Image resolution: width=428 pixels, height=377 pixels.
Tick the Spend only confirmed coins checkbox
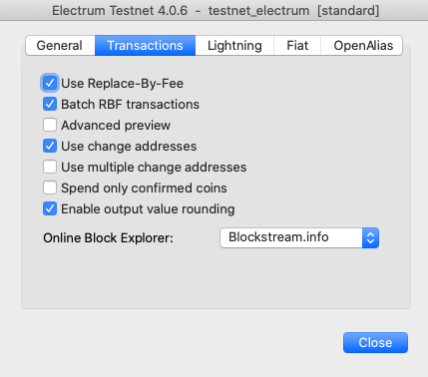[50, 188]
